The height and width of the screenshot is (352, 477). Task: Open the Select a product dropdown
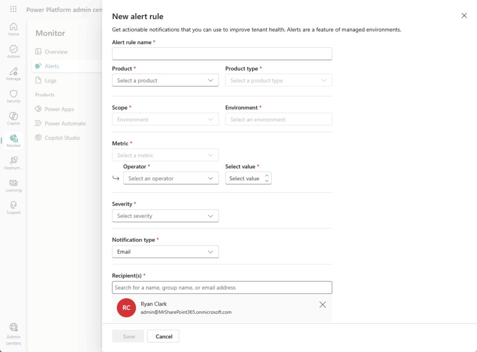pos(165,80)
